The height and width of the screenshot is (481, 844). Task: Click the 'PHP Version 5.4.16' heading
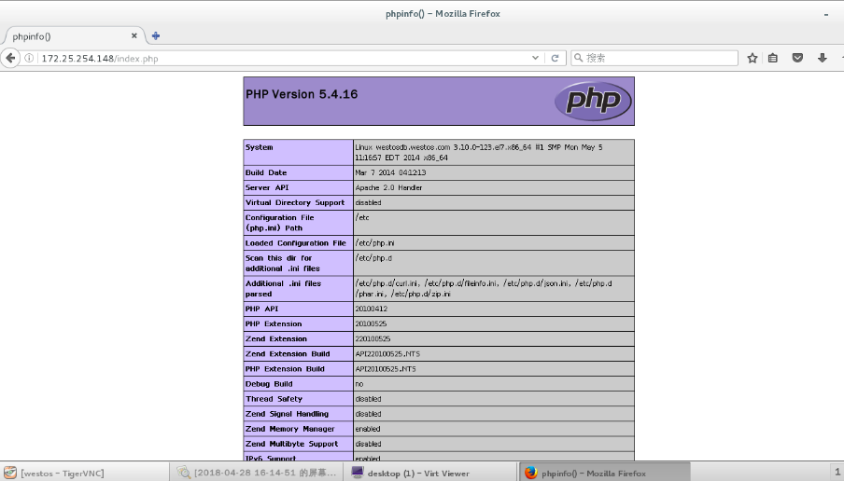point(302,94)
